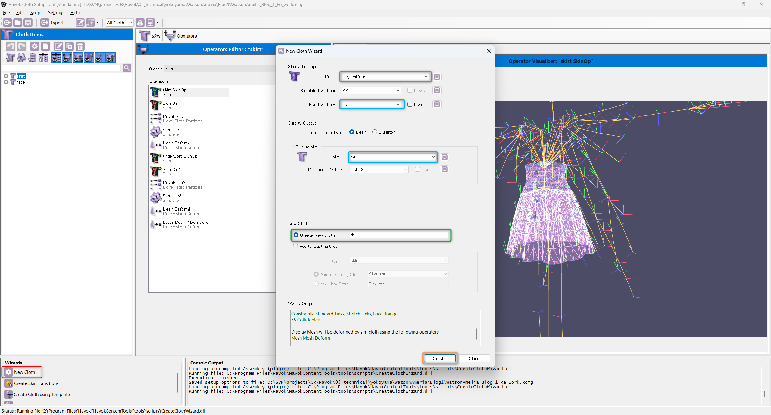Toggle the operators filter icon with arrow

(x=43, y=57)
